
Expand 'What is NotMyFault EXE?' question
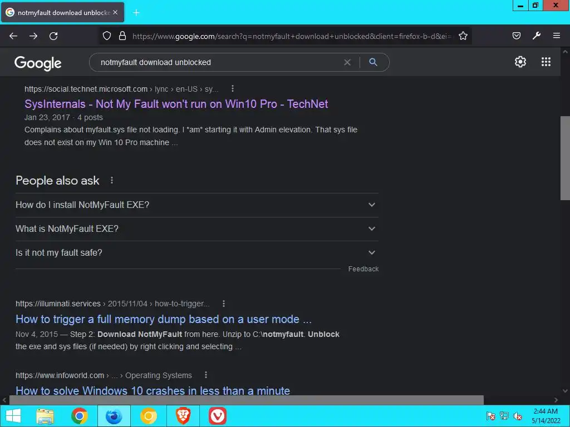click(197, 229)
